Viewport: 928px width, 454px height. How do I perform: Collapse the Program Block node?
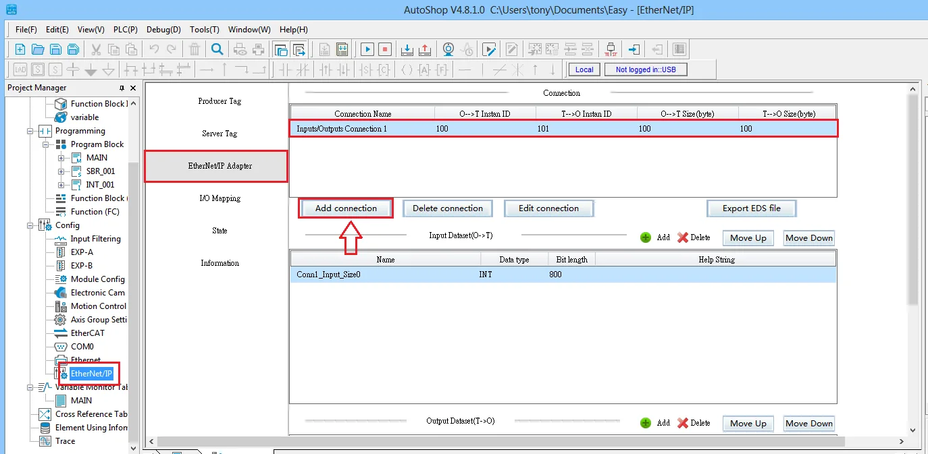pos(46,144)
